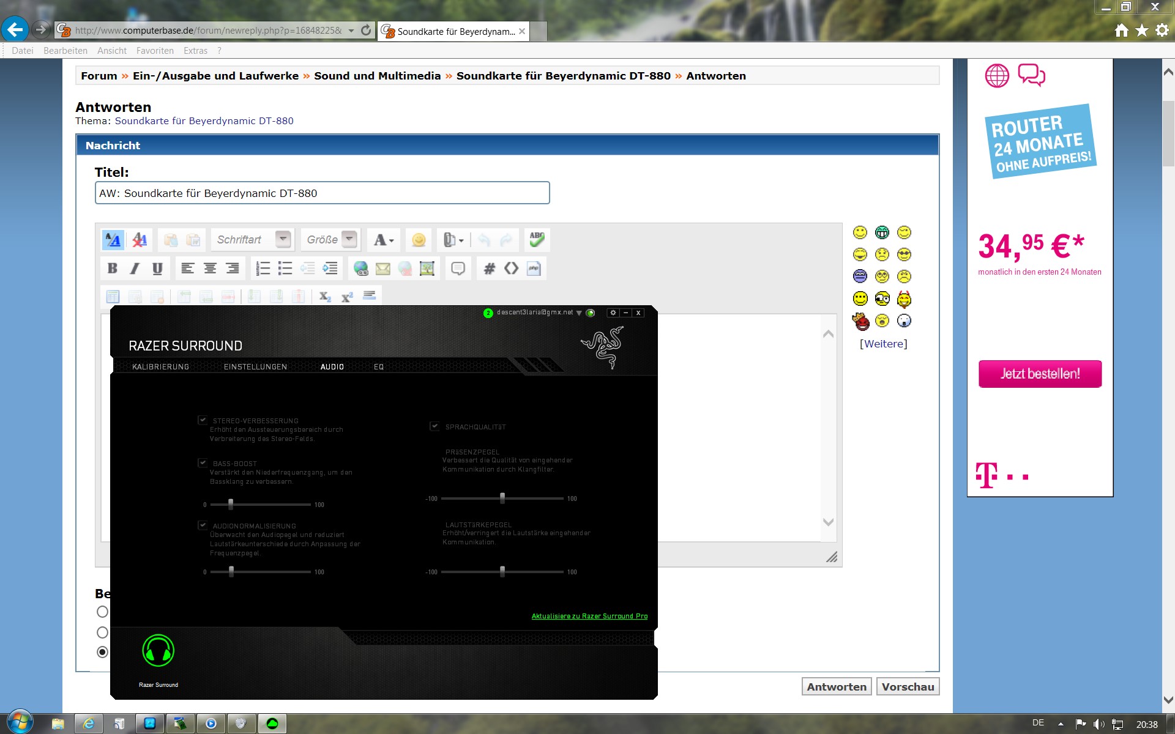Image resolution: width=1175 pixels, height=734 pixels.
Task: Insert a table using the table icon
Action: [113, 297]
